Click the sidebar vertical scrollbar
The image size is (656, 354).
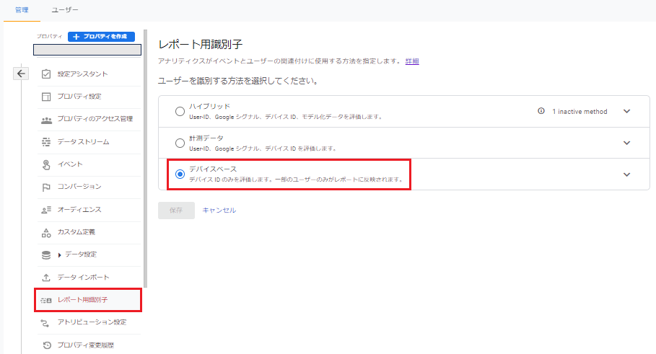tap(145, 159)
